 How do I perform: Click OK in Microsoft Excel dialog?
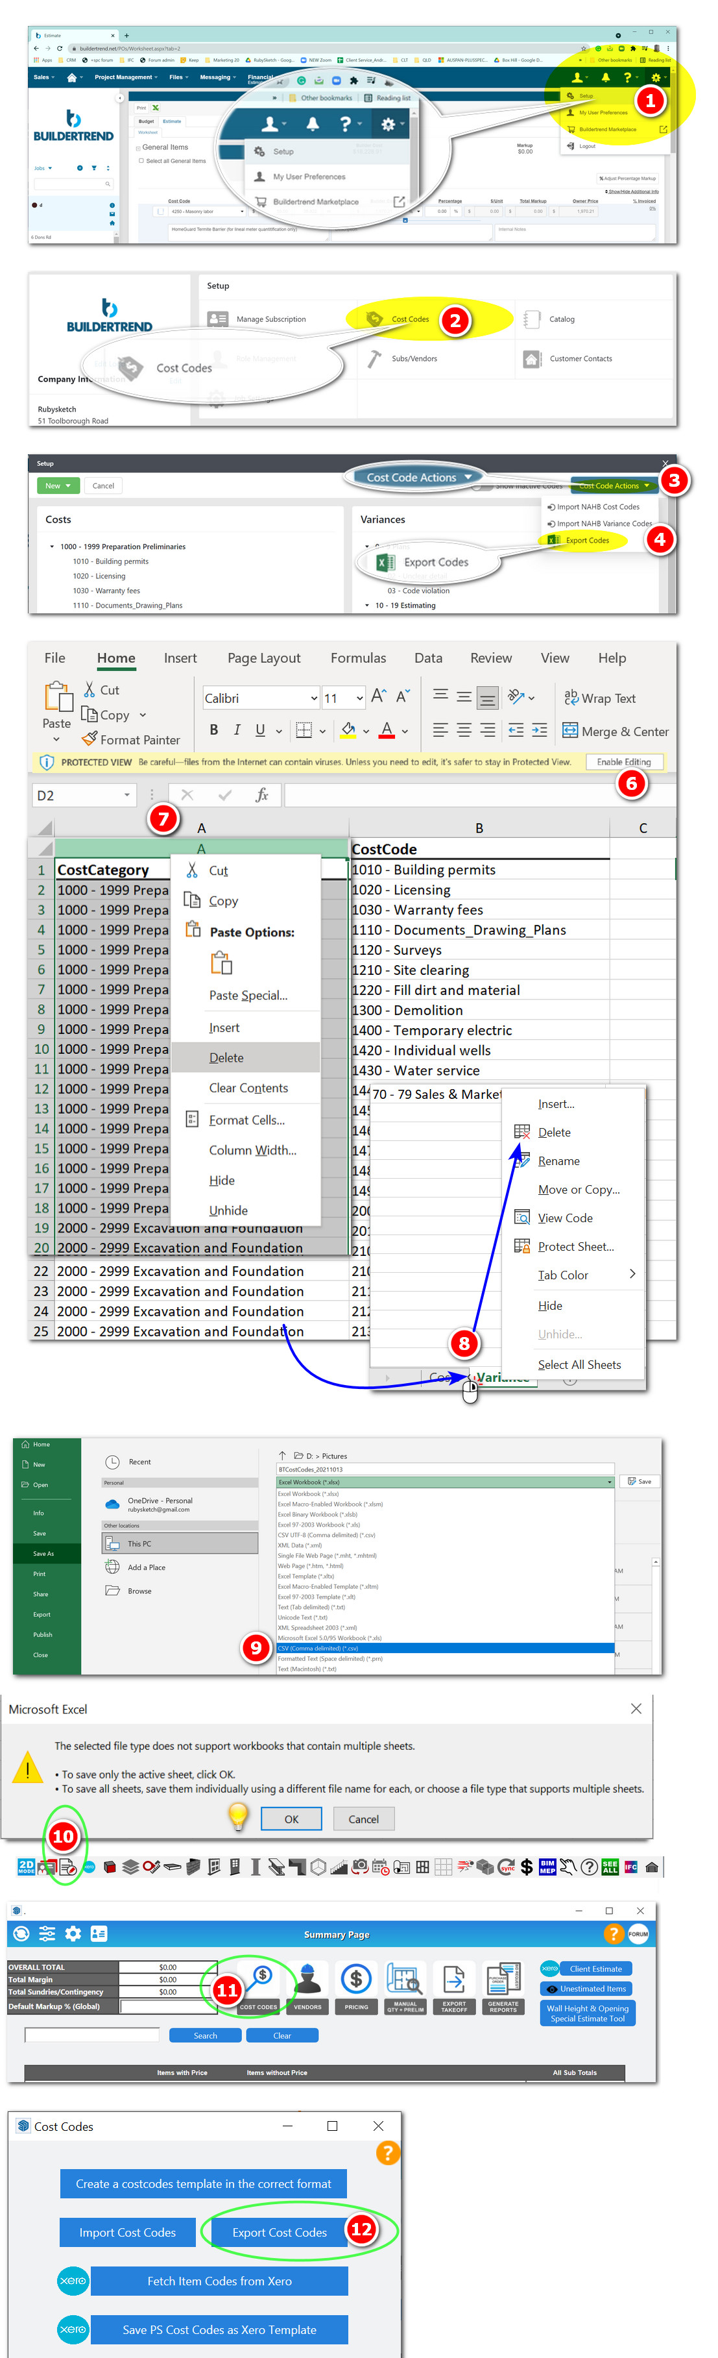tap(291, 1818)
